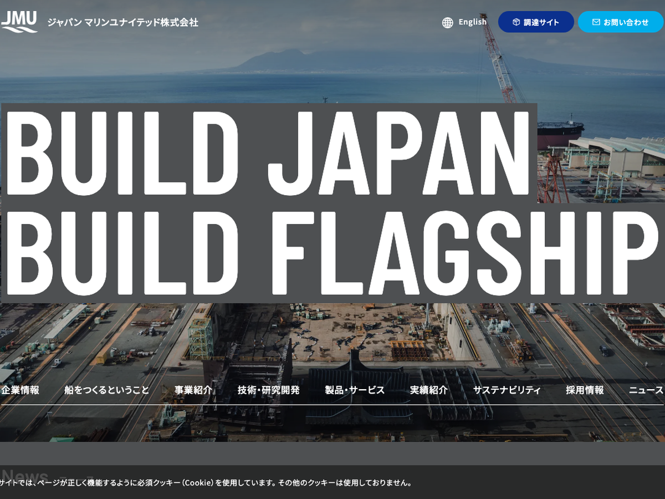
Task: View 採用情報 recruitment info
Action: click(585, 390)
